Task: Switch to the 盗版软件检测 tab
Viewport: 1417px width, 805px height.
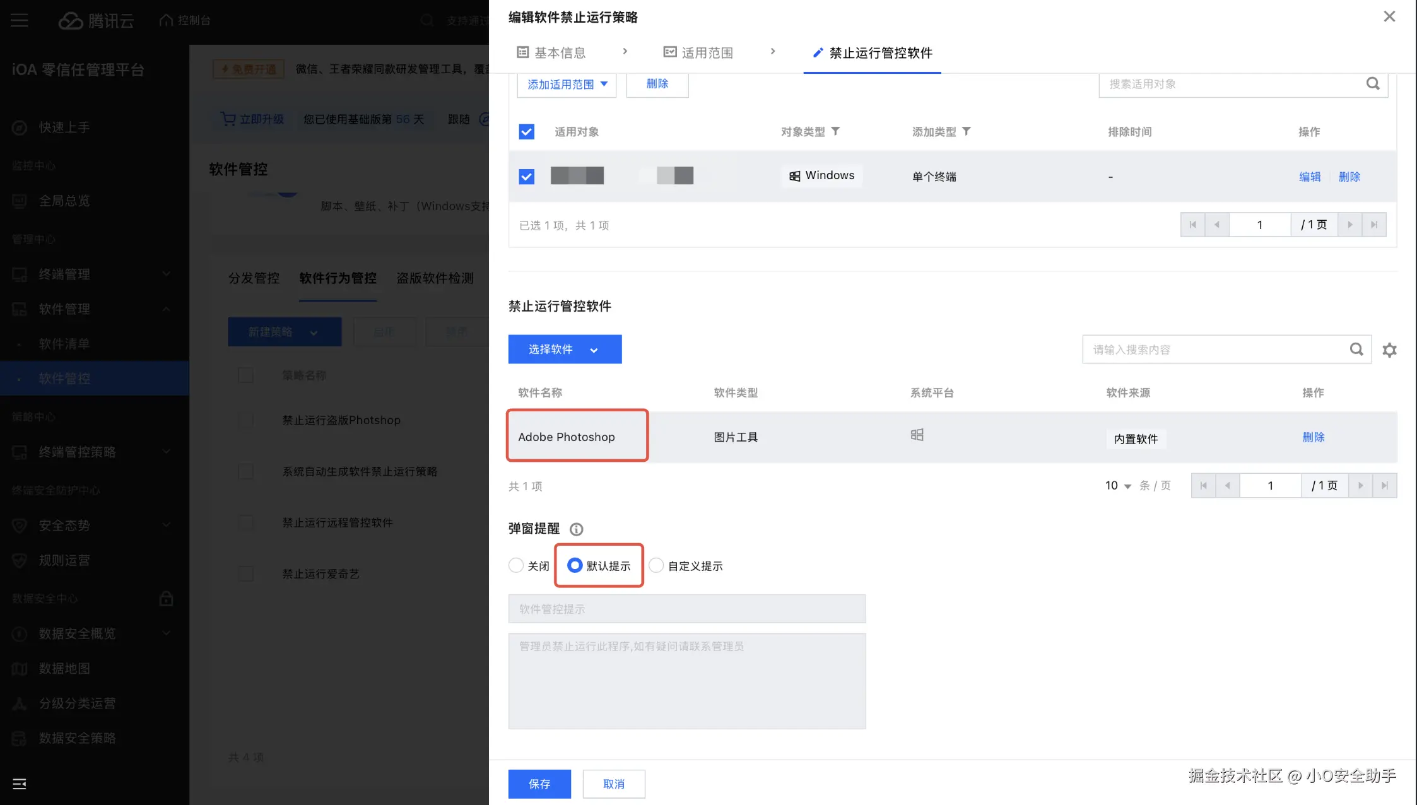Action: (x=435, y=278)
